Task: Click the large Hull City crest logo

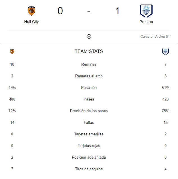Action: click(31, 11)
